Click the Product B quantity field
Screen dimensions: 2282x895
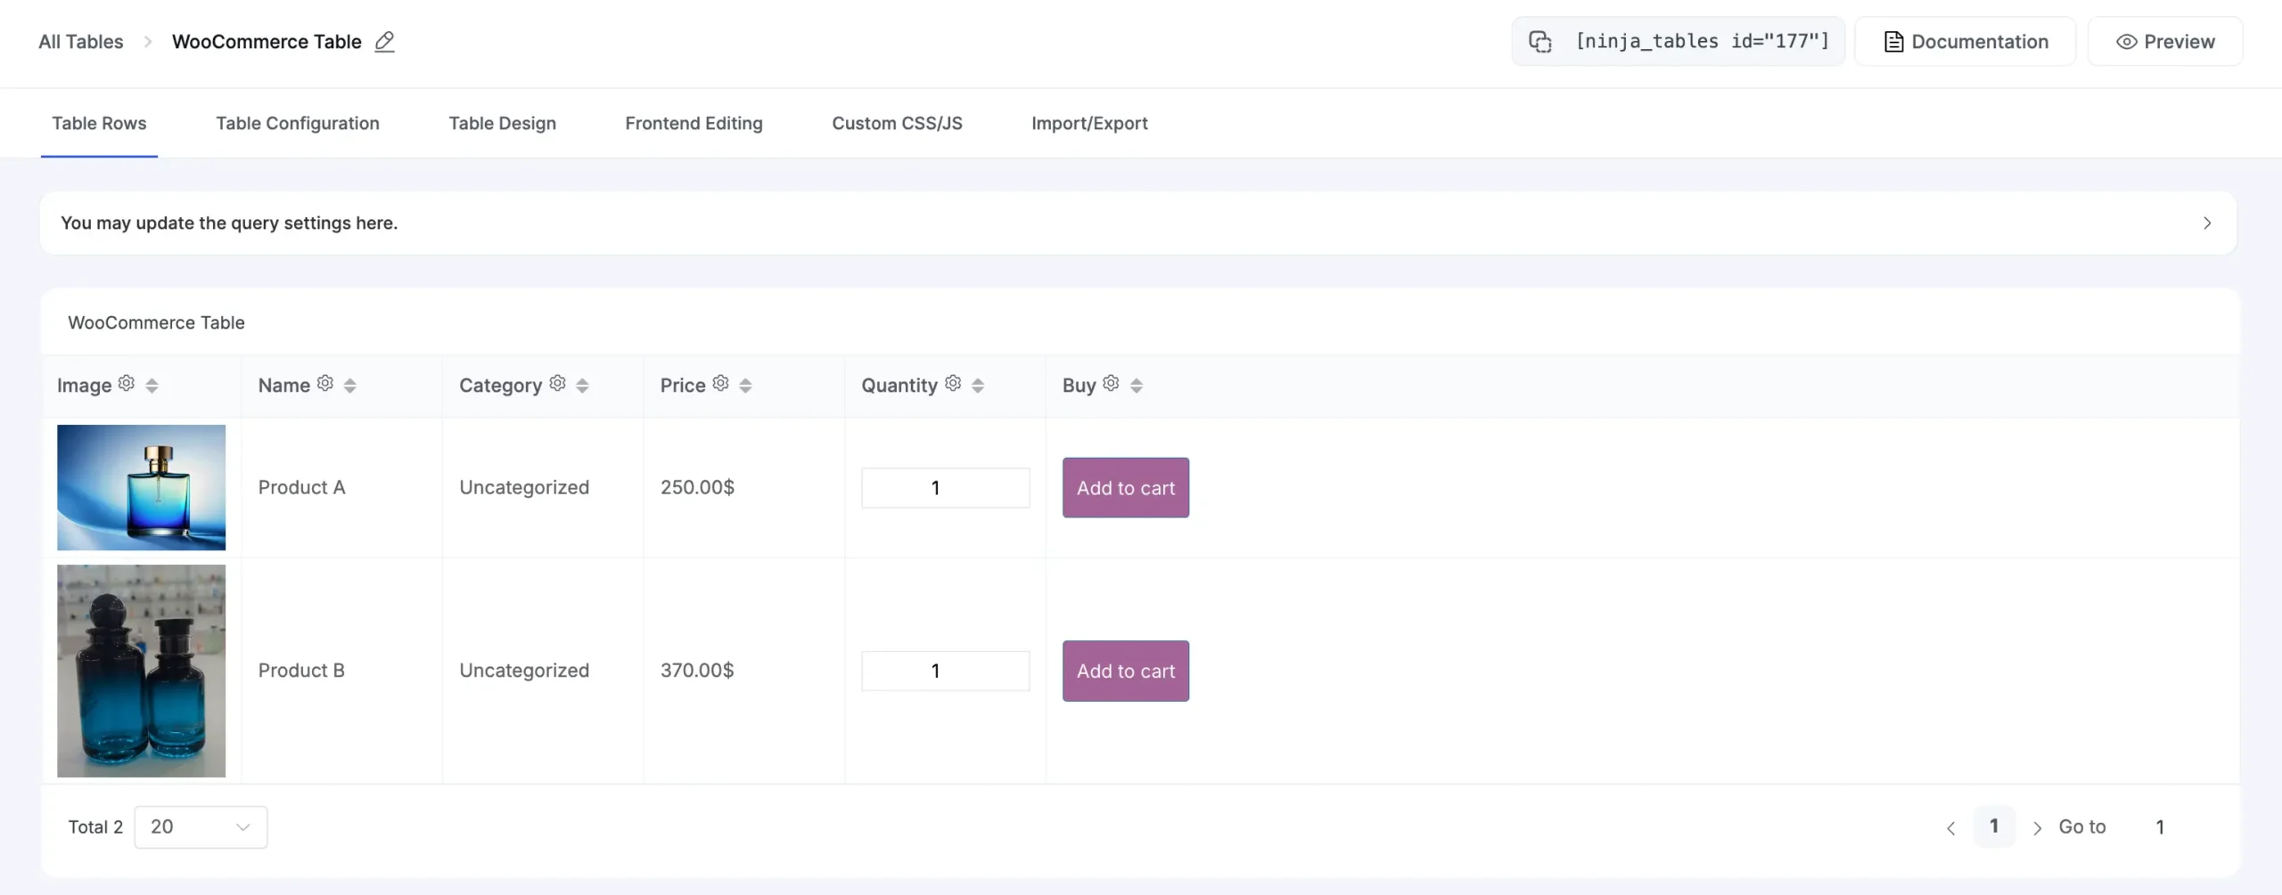[x=946, y=671]
